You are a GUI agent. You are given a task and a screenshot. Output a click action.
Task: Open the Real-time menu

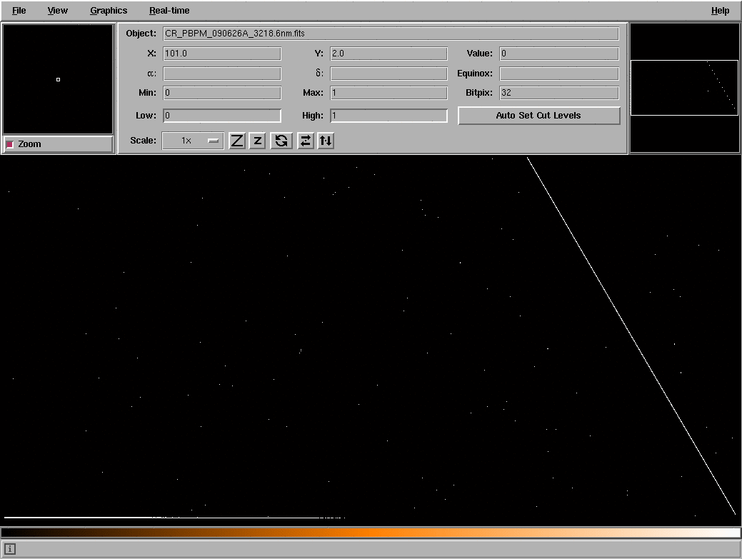pyautogui.click(x=169, y=11)
